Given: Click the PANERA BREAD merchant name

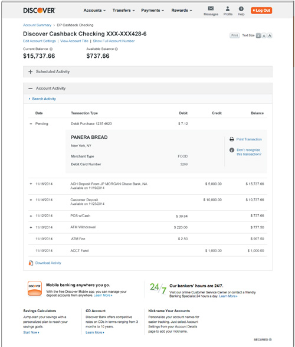Looking at the screenshot, I should [89, 137].
